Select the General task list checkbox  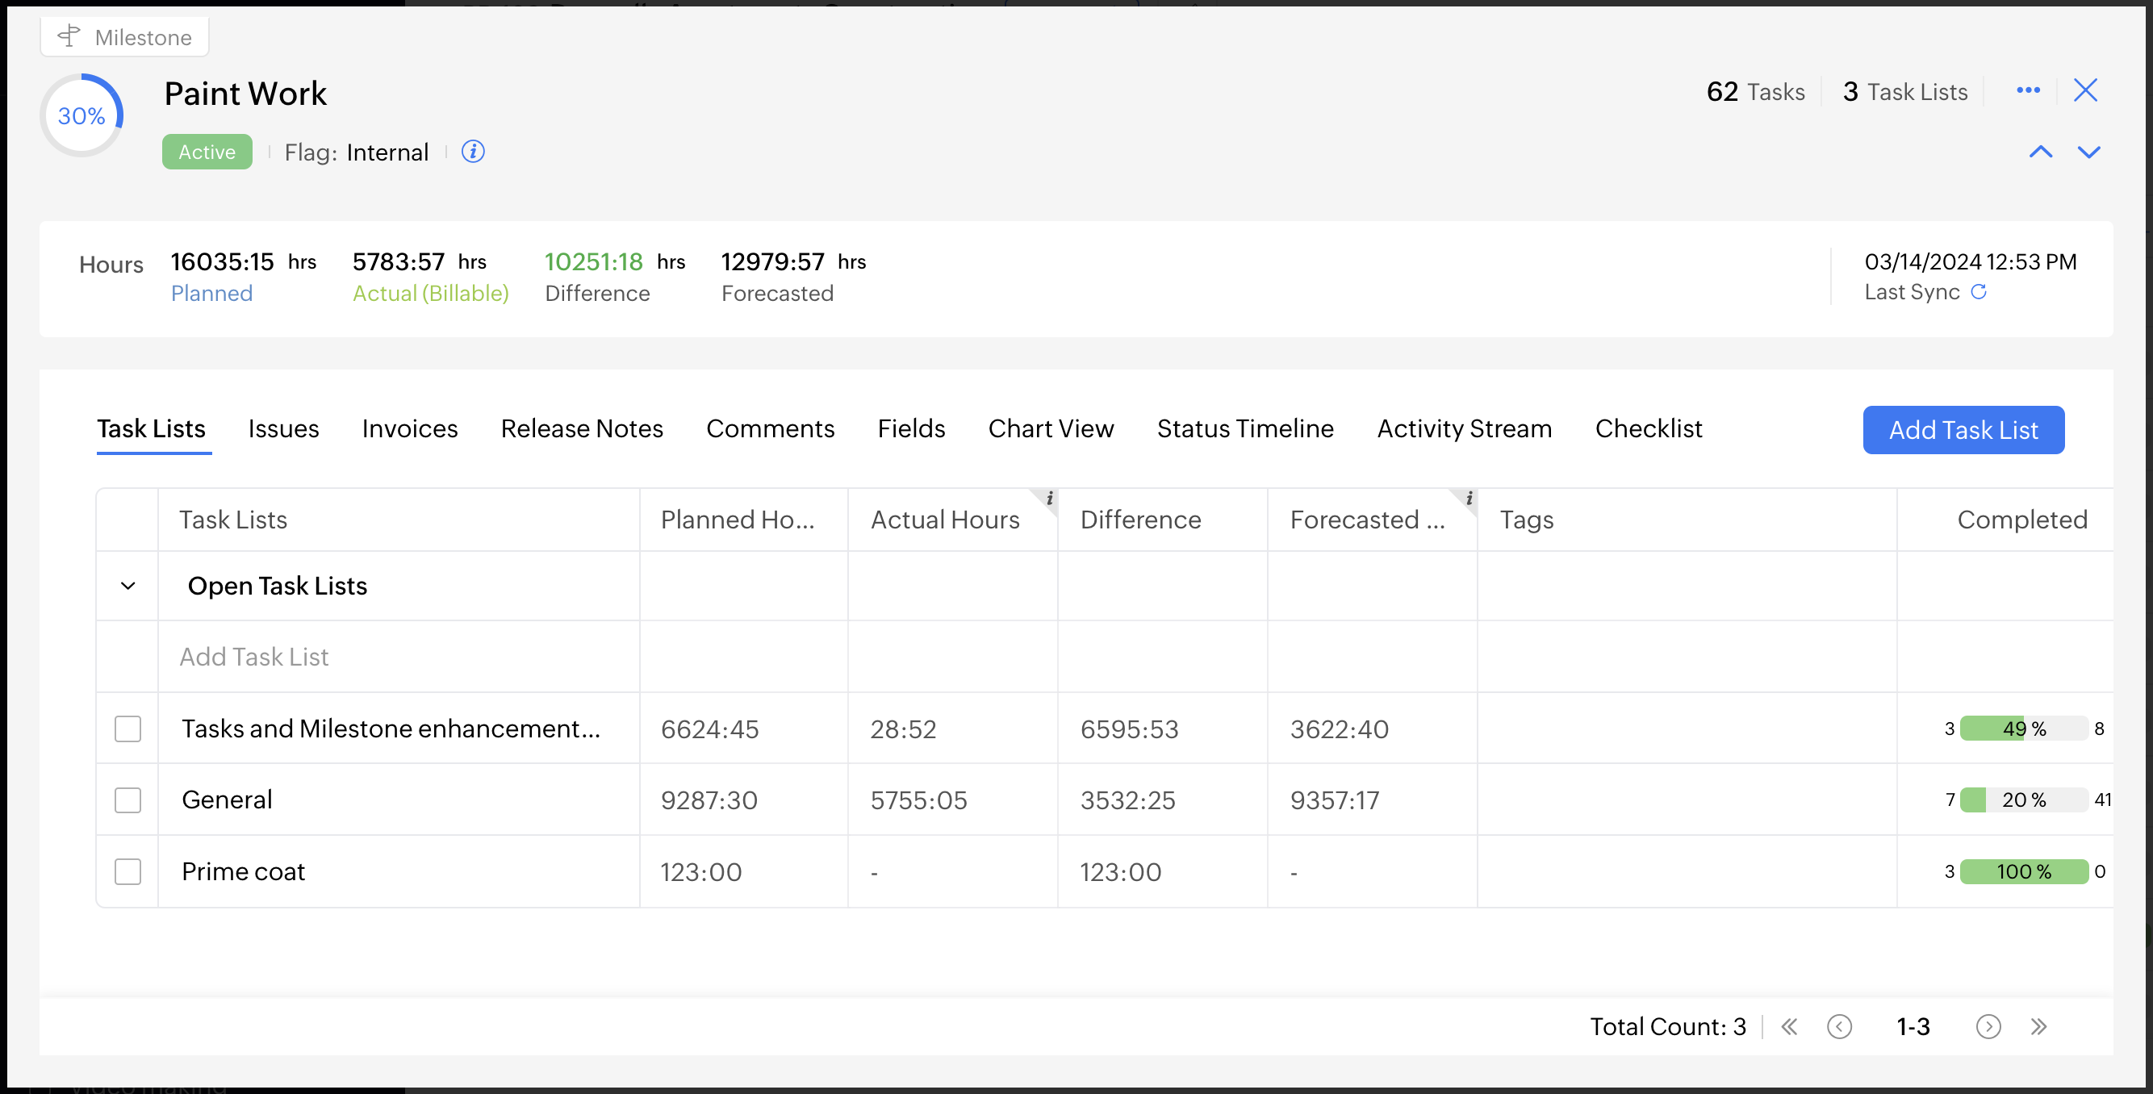coord(128,800)
